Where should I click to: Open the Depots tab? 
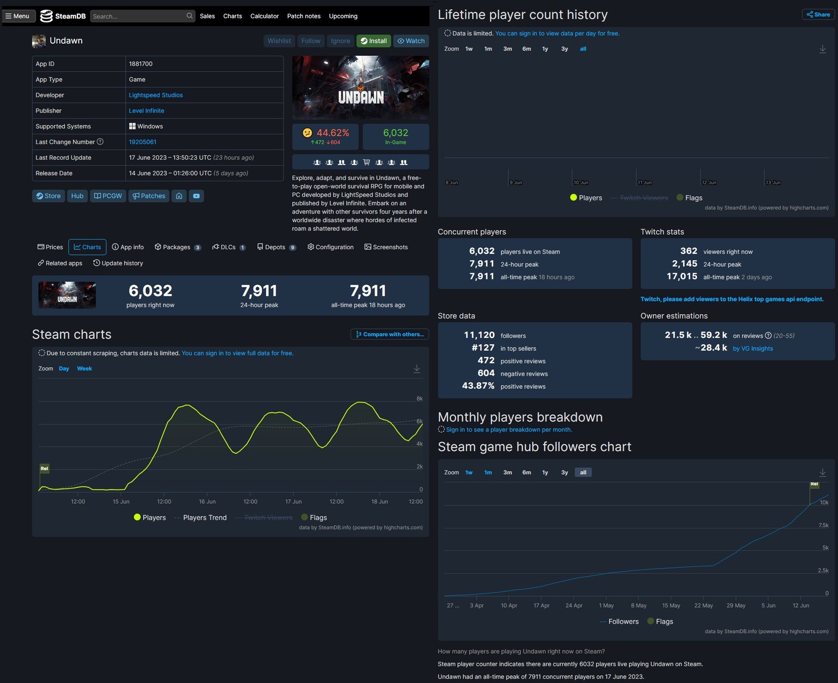(277, 247)
